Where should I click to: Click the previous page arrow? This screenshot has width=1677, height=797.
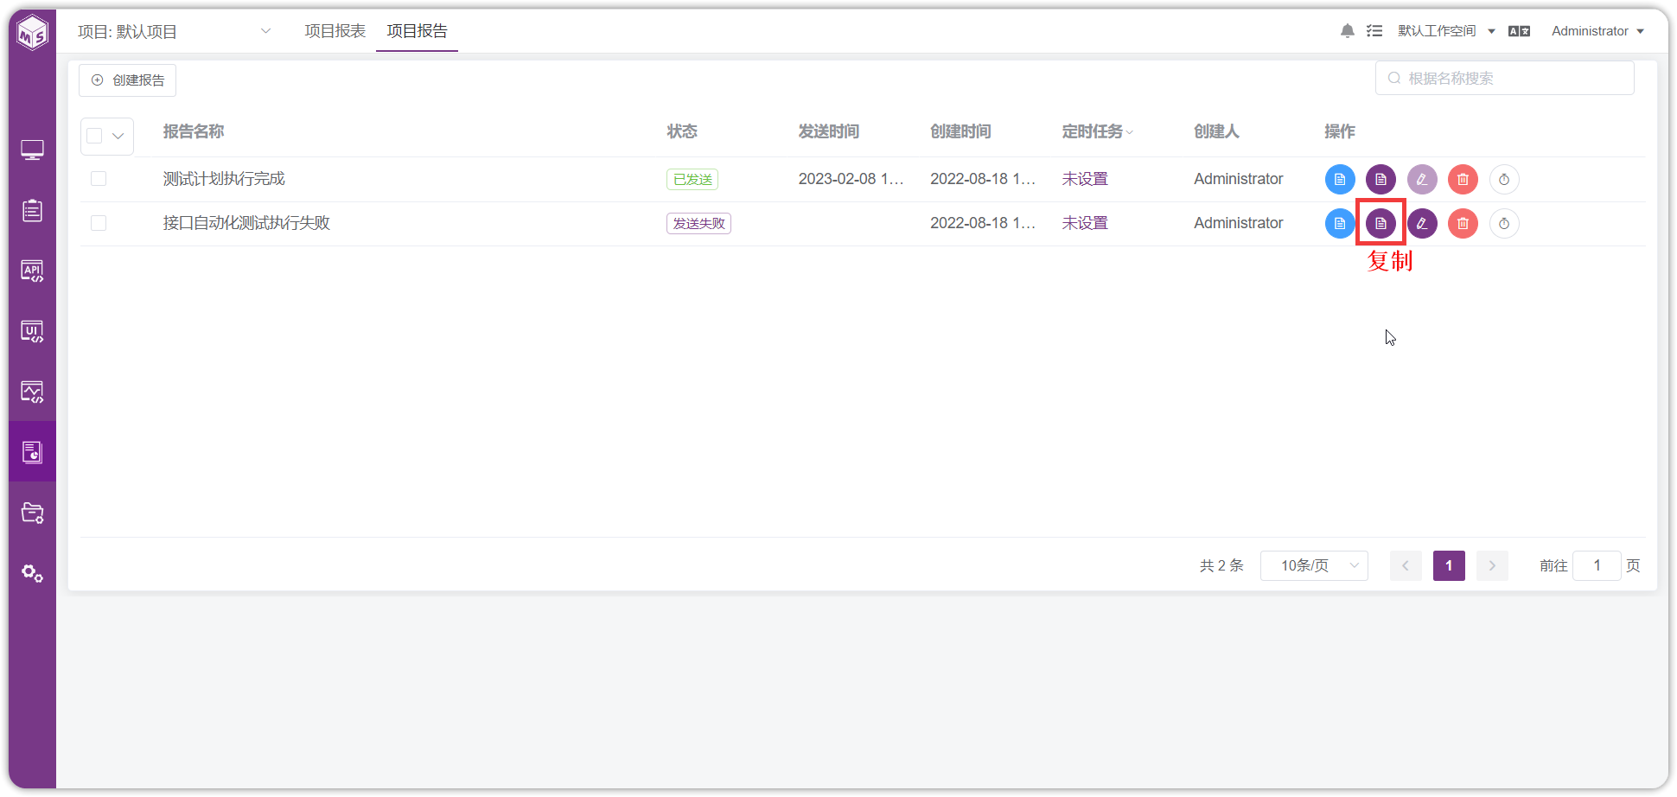pos(1406,565)
